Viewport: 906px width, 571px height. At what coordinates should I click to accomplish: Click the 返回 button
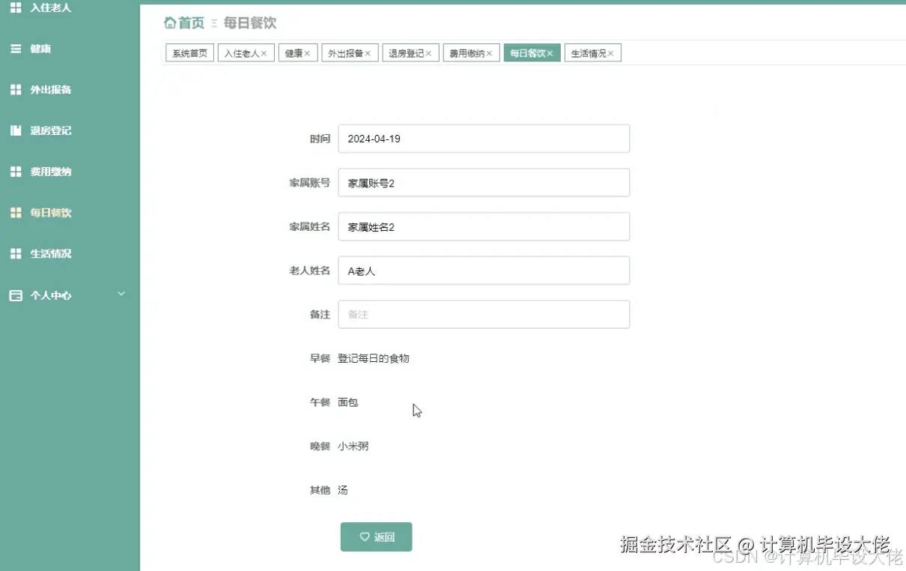376,537
